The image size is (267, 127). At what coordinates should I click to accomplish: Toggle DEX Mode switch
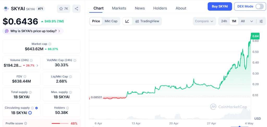(x=259, y=6)
